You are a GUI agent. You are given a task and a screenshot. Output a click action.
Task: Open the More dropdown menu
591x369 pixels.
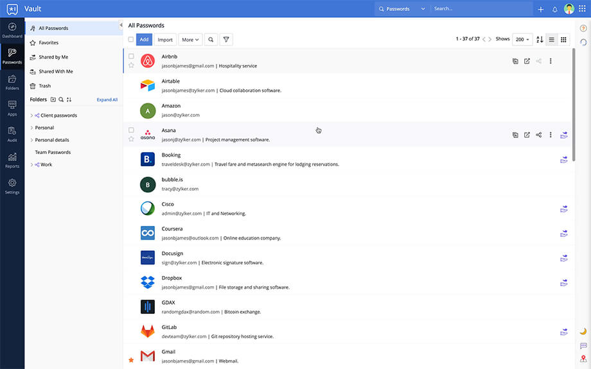click(190, 40)
